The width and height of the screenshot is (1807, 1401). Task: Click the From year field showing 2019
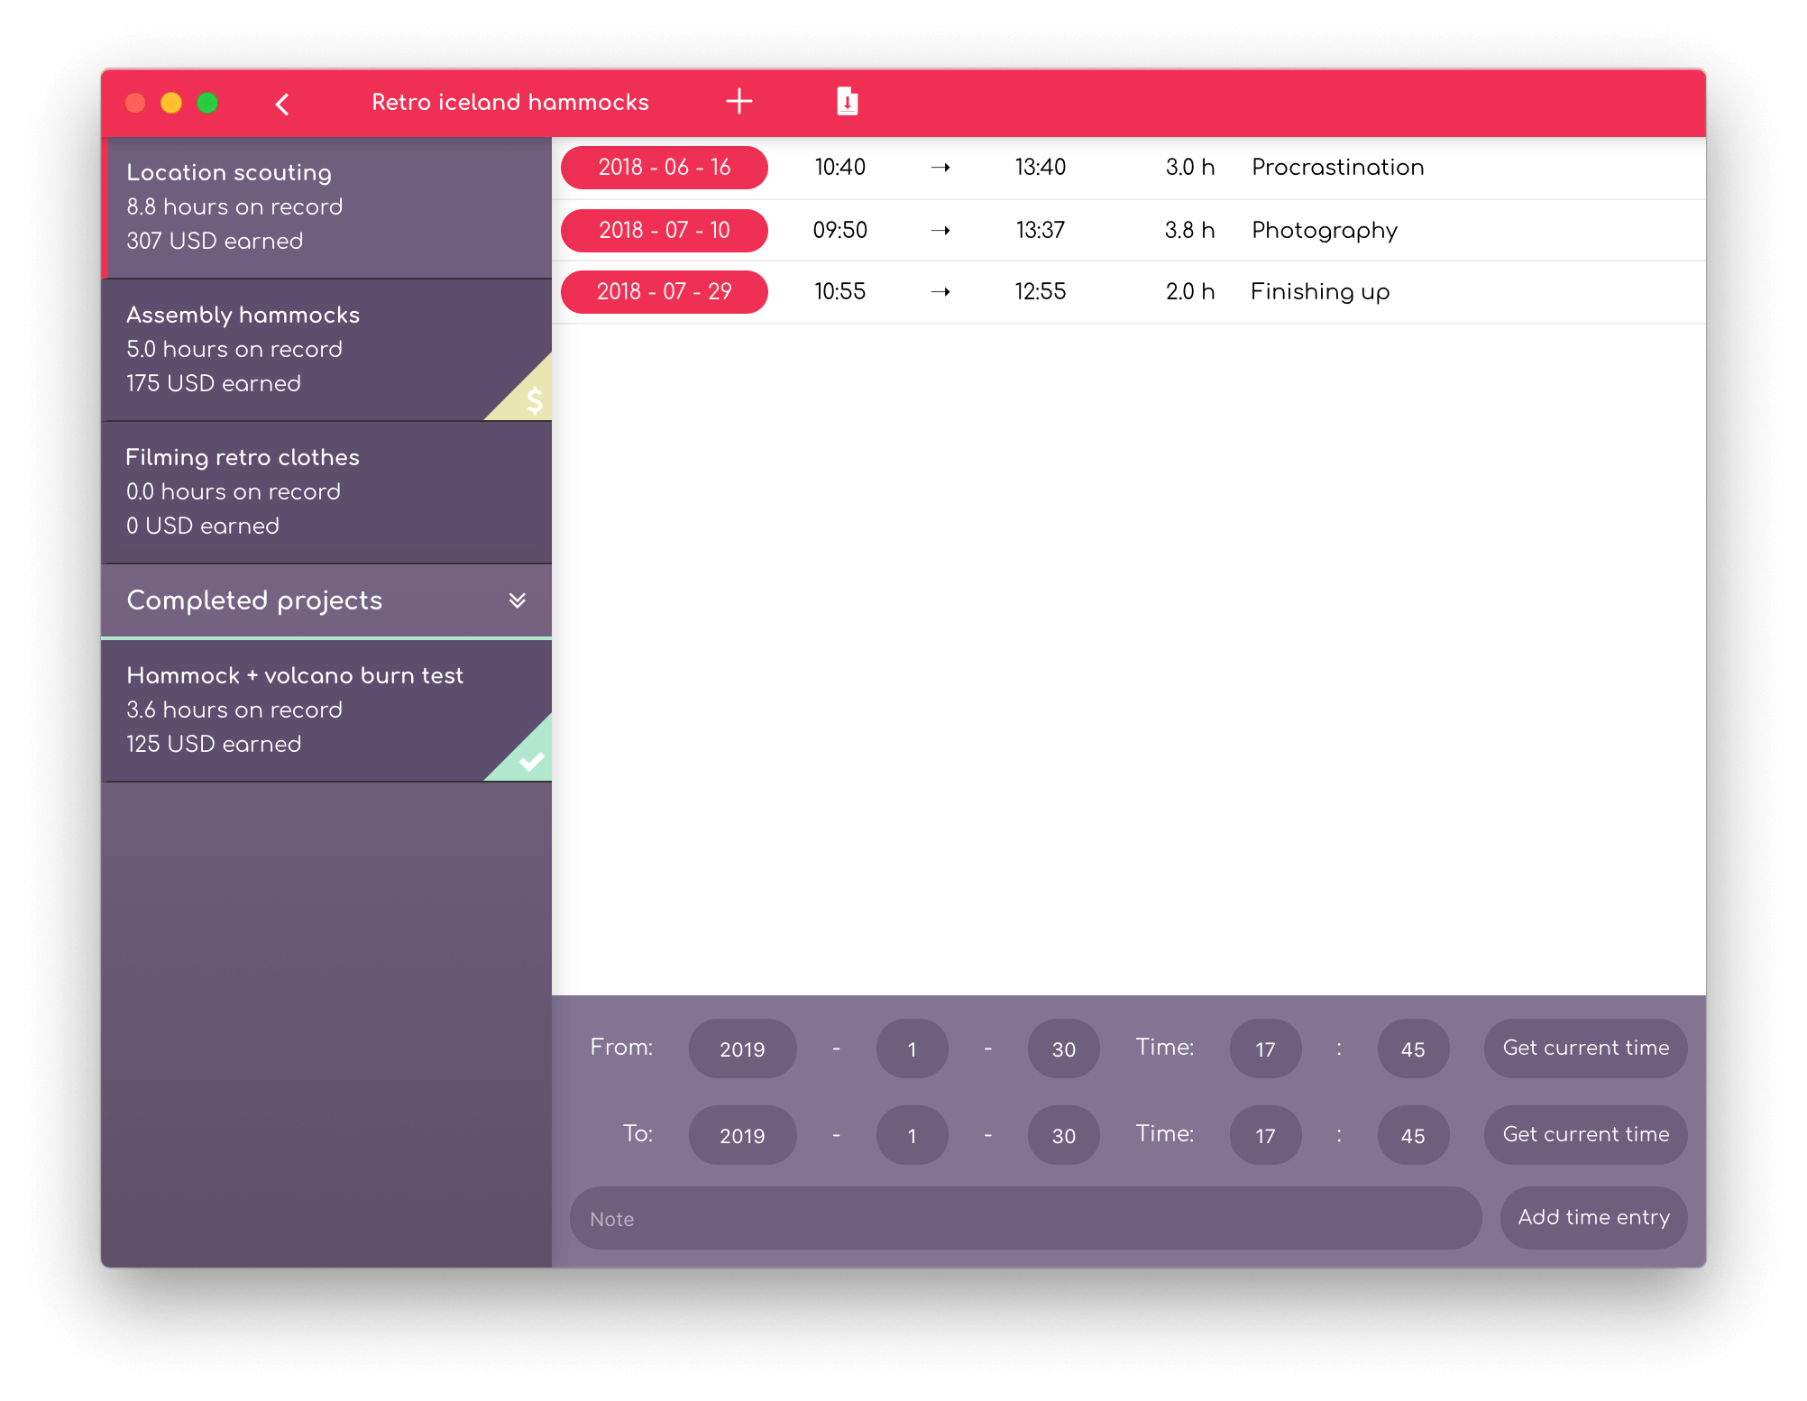(742, 1049)
